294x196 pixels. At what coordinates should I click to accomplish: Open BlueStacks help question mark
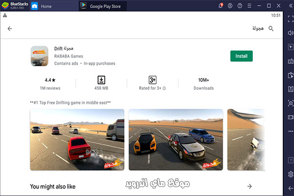(x=240, y=6)
